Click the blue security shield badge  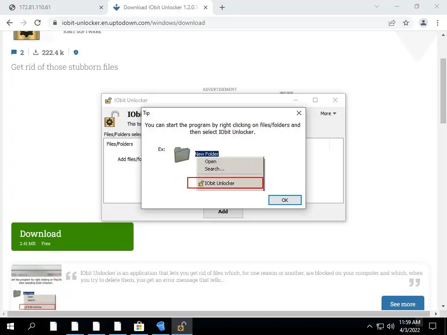tap(76, 52)
